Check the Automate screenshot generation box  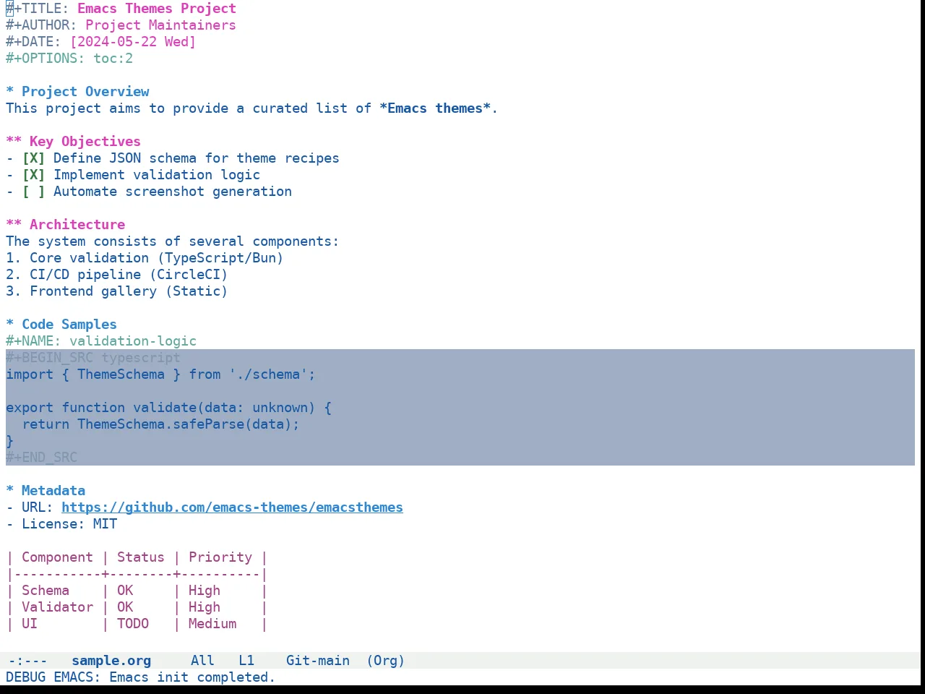(33, 192)
